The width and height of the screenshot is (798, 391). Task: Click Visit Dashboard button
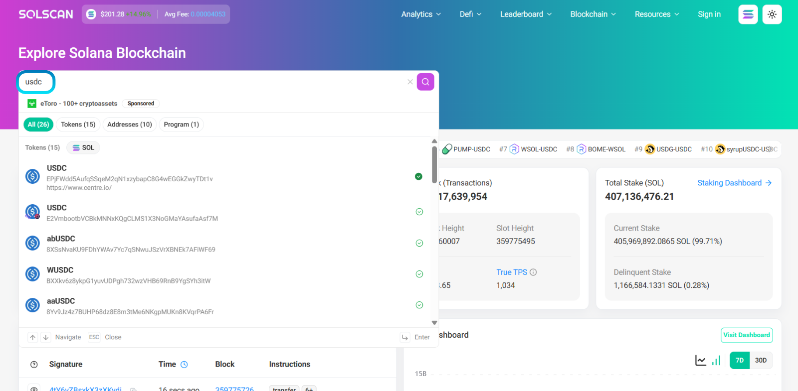tap(747, 335)
